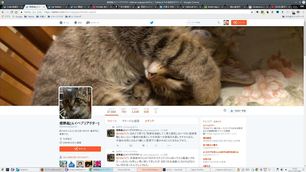The width and height of the screenshot is (306, 172).
Task: Switch to the YouTube tab at the right
Action: point(281,7)
